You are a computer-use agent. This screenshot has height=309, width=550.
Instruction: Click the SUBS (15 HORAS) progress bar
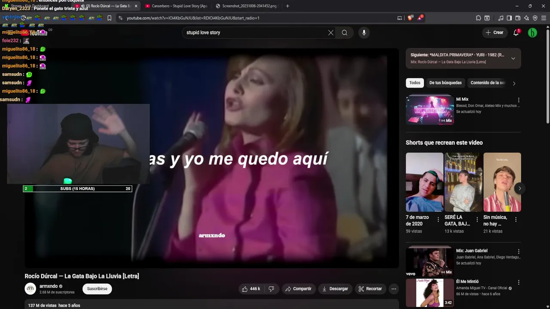tap(77, 188)
